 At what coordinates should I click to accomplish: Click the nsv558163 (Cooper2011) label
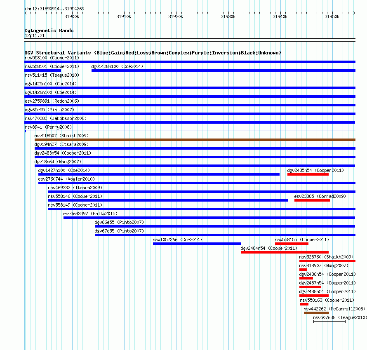click(327, 300)
